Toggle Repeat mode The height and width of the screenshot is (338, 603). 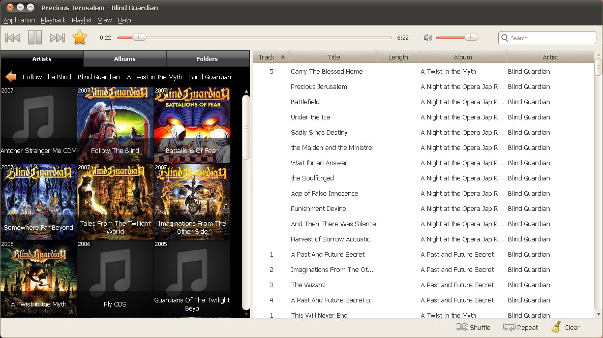(521, 327)
